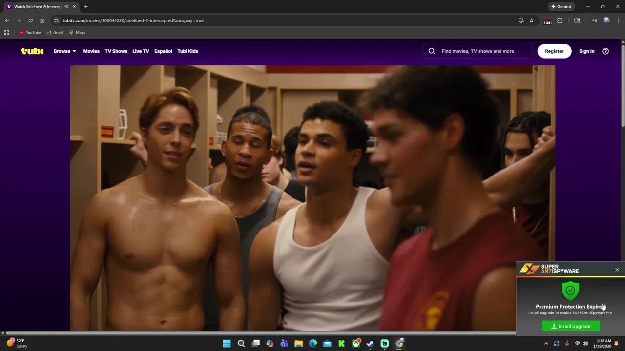Image resolution: width=625 pixels, height=351 pixels.
Task: Click the install app icon in address bar
Action: 521,20
